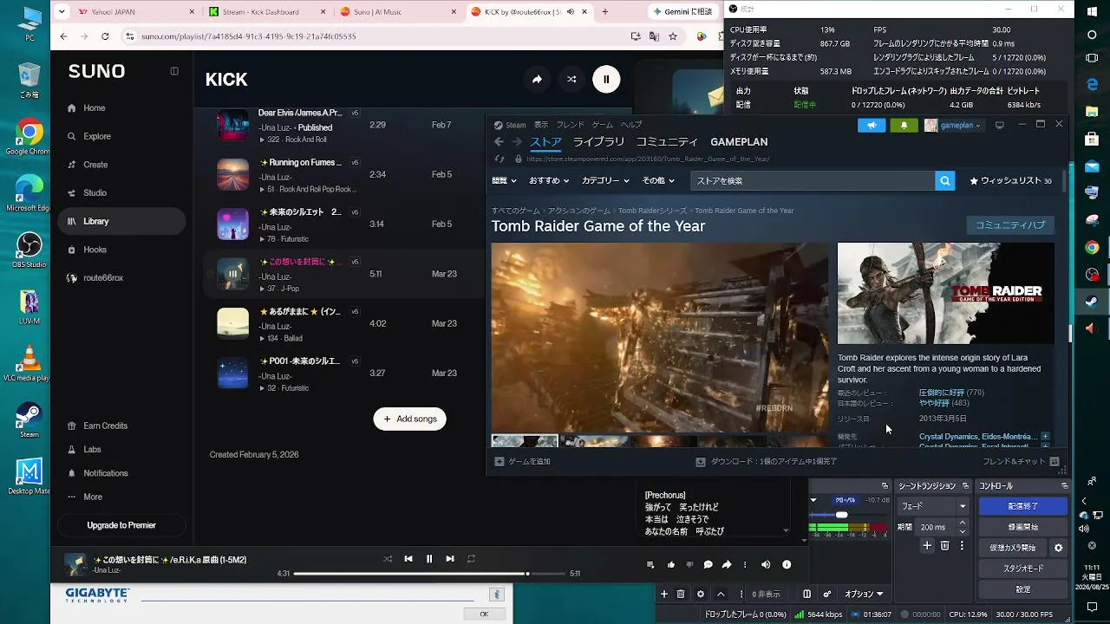The height and width of the screenshot is (624, 1110).
Task: Toggle the OBS mixer vertical layout icon
Action: coord(806,595)
